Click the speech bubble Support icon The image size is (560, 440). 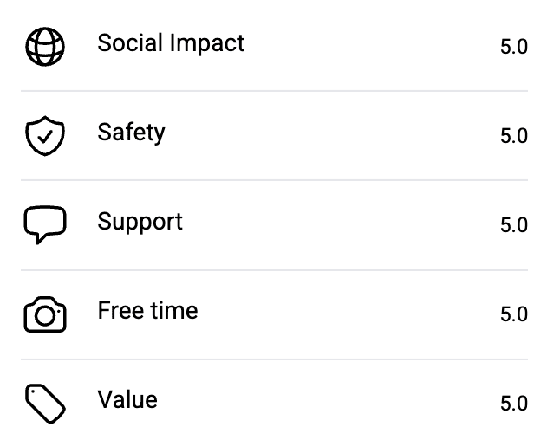[44, 225]
